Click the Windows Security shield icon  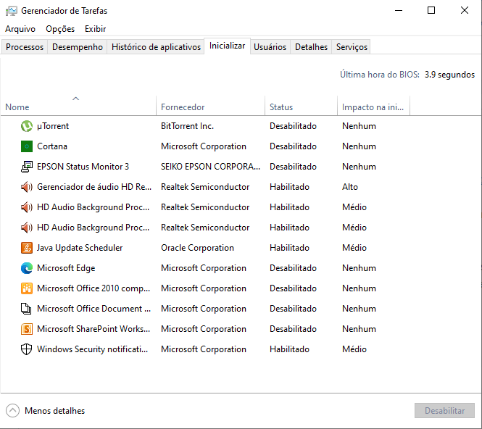click(x=27, y=349)
